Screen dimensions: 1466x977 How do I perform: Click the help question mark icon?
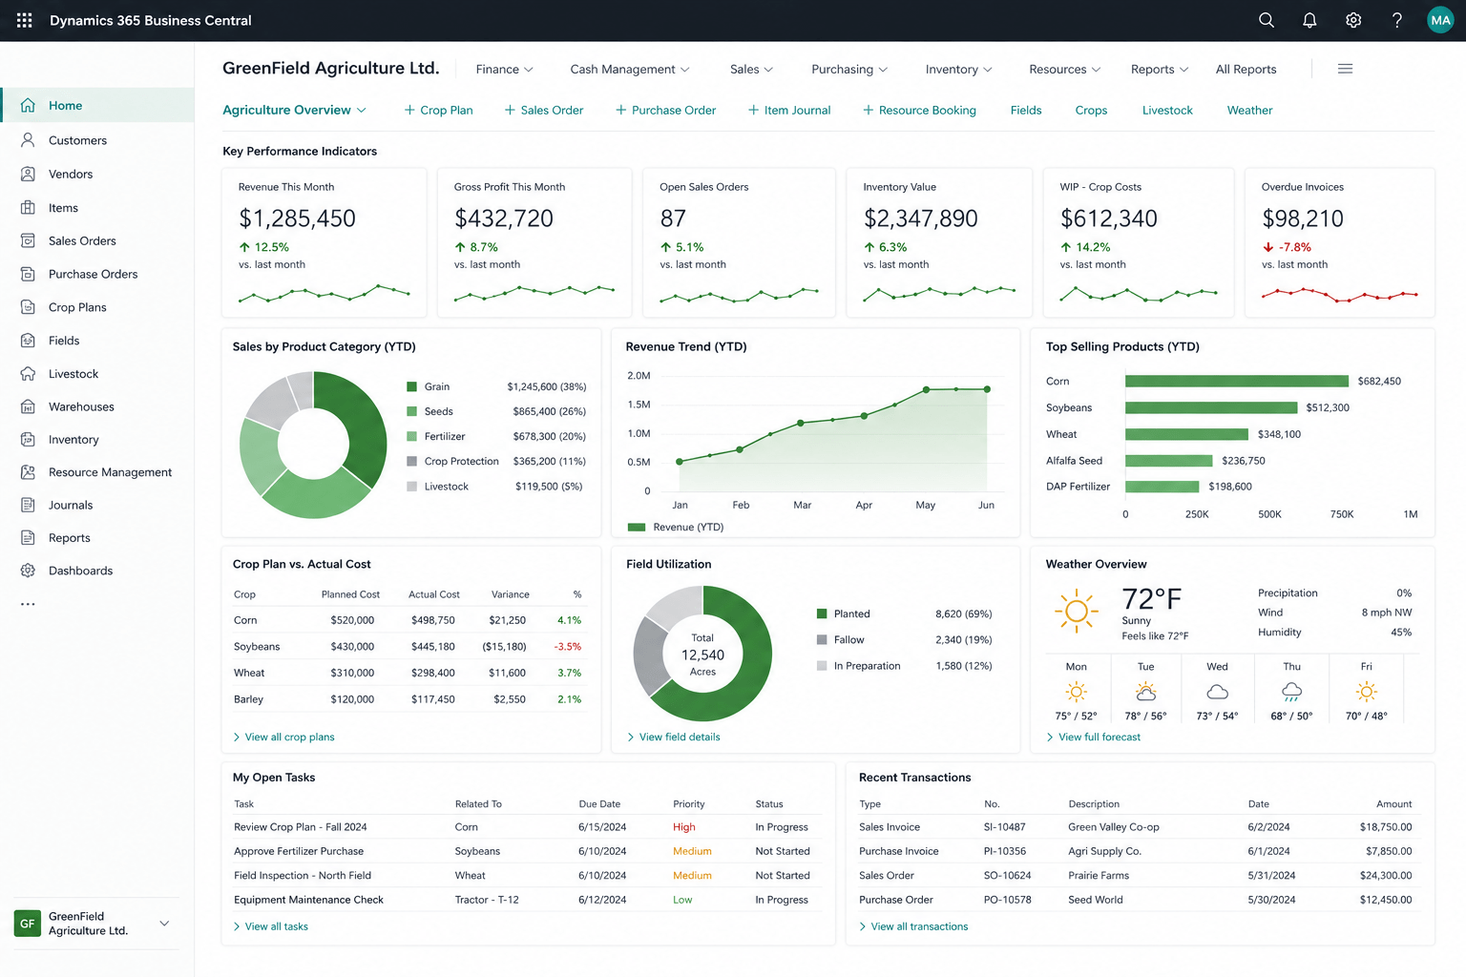pyautogui.click(x=1397, y=20)
